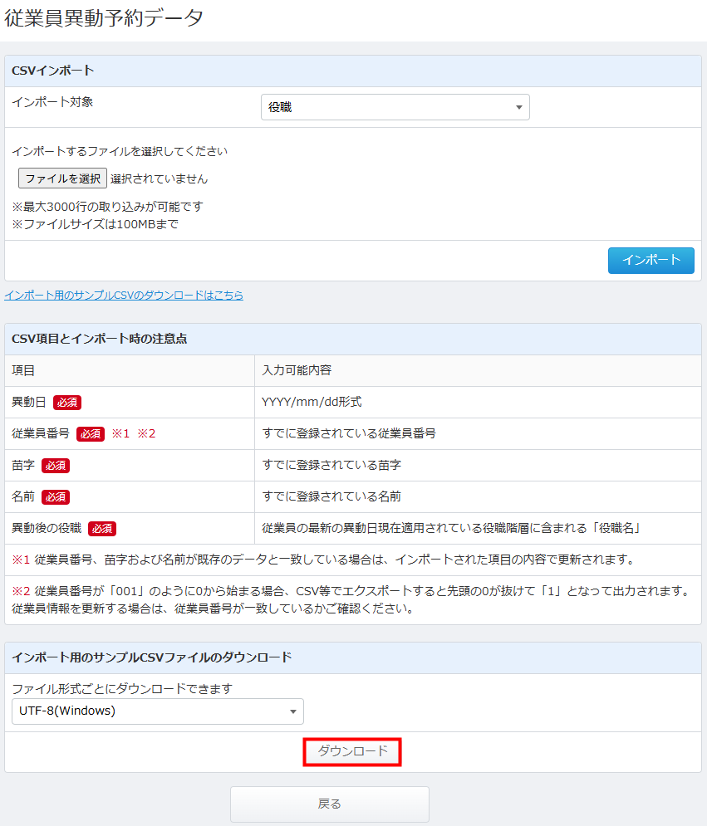Click the 従業員異動予約データ page title

[x=104, y=19]
